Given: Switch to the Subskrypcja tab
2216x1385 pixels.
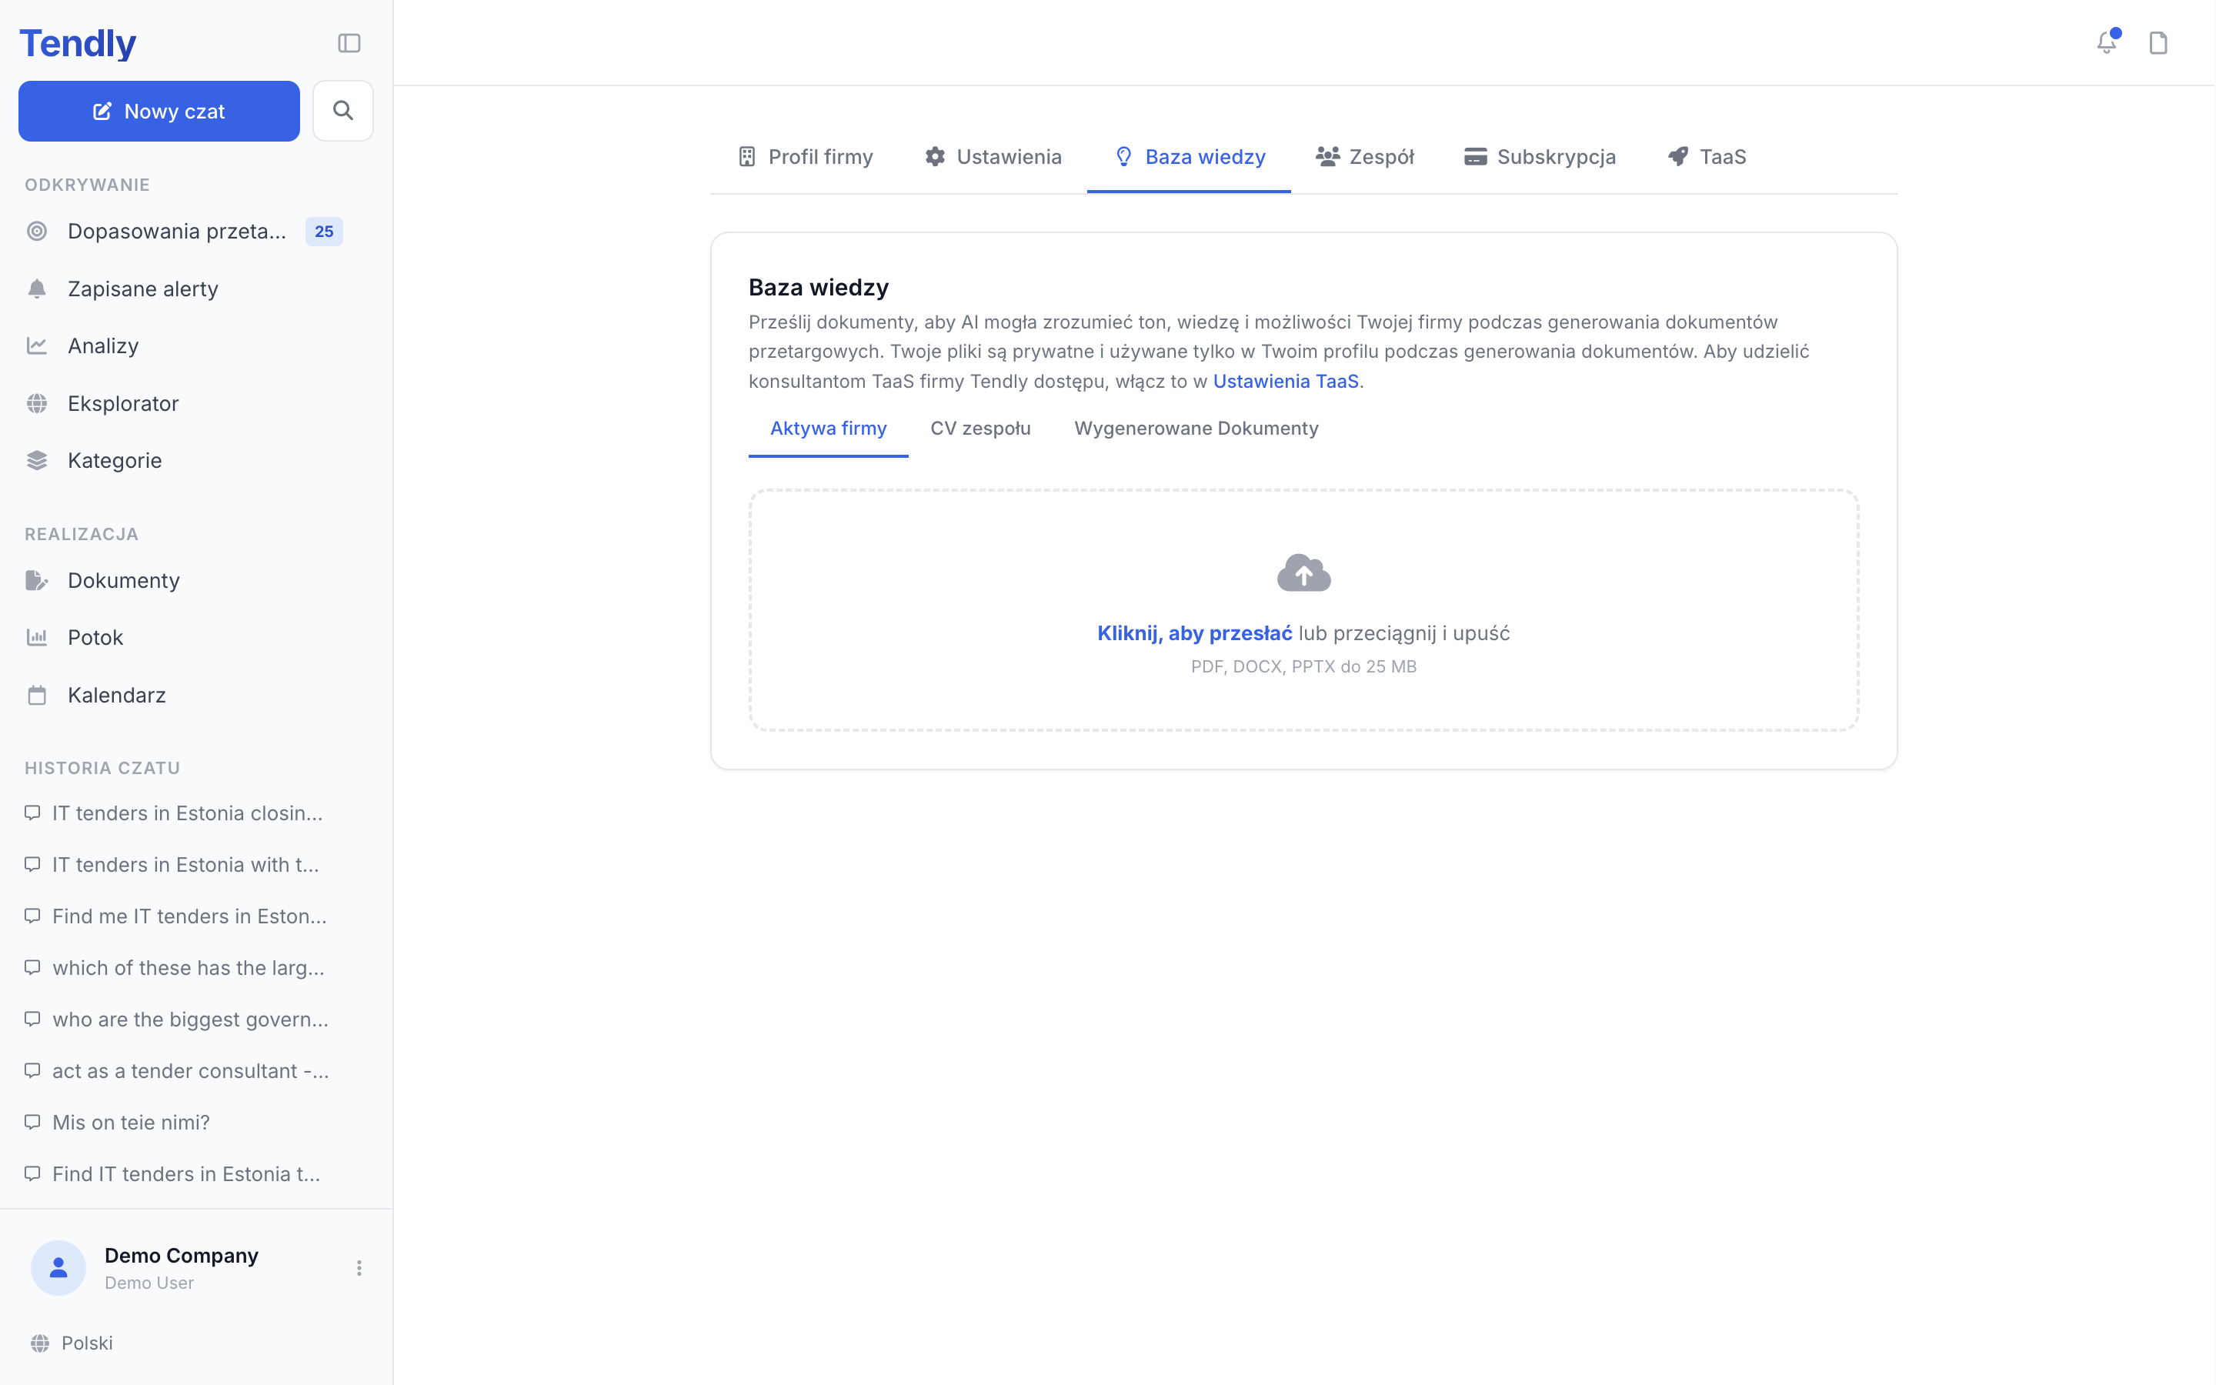Looking at the screenshot, I should [x=1540, y=157].
